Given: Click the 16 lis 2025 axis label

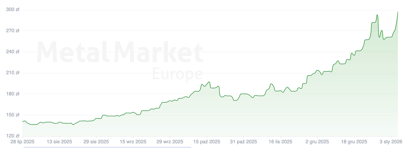Looking at the screenshot, I should [281, 142].
